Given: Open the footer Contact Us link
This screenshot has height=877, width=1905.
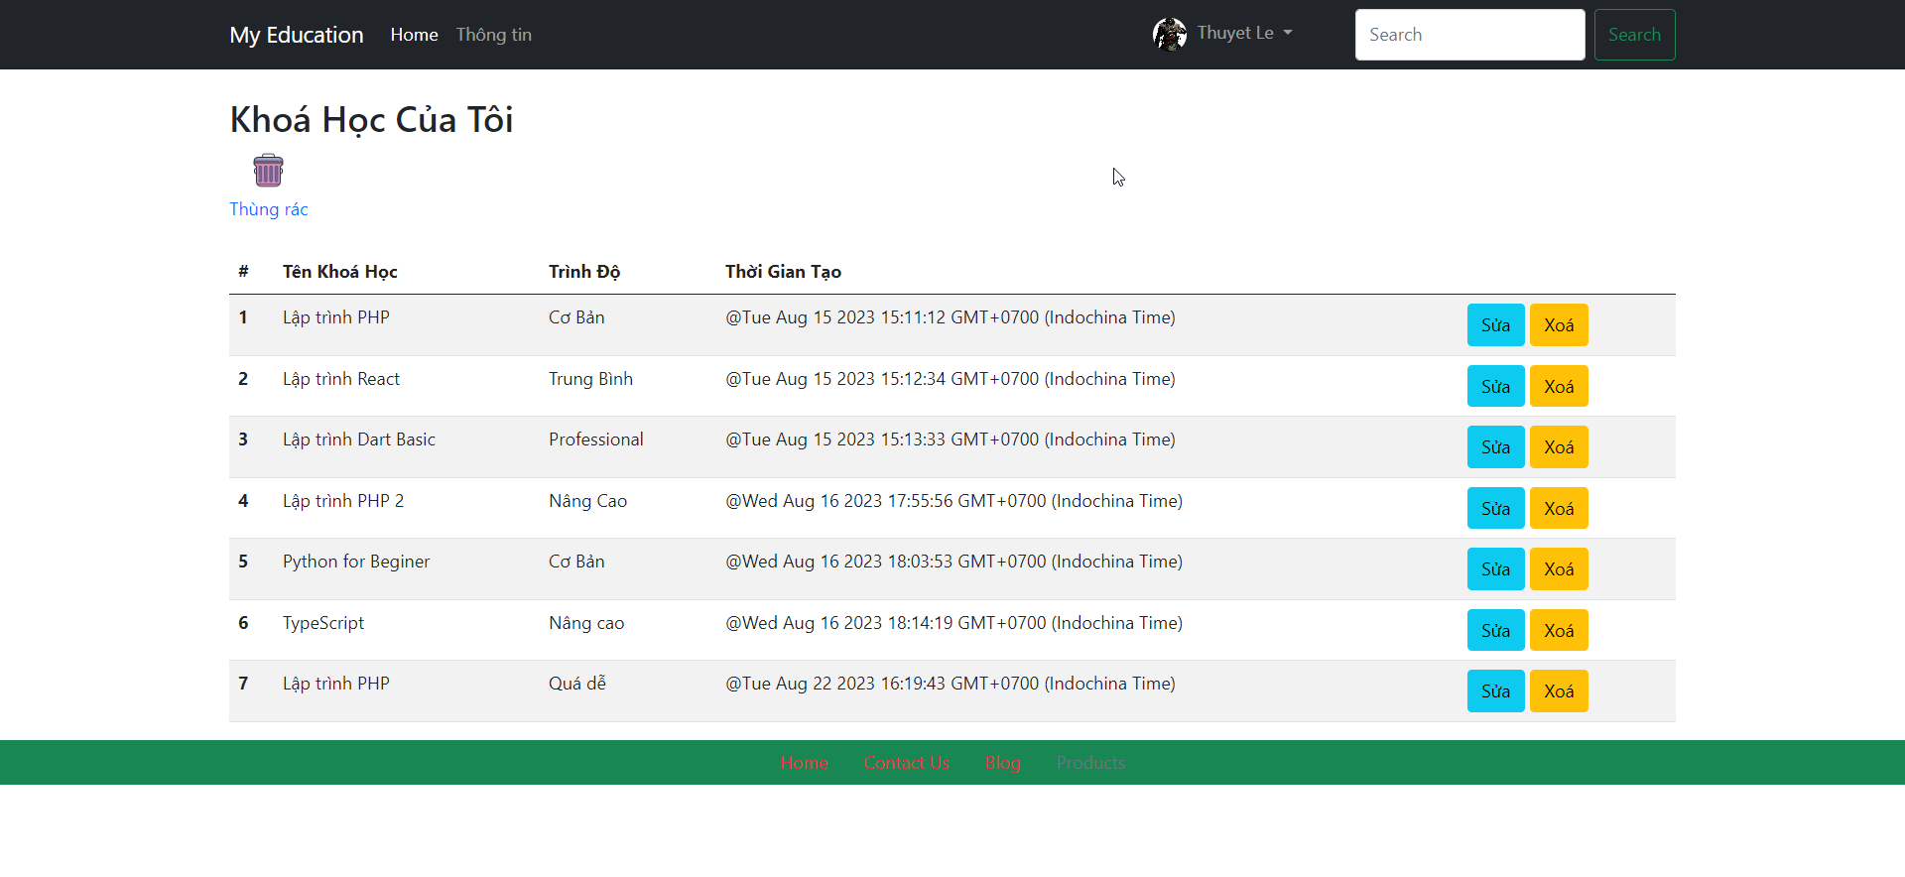Looking at the screenshot, I should 906,763.
